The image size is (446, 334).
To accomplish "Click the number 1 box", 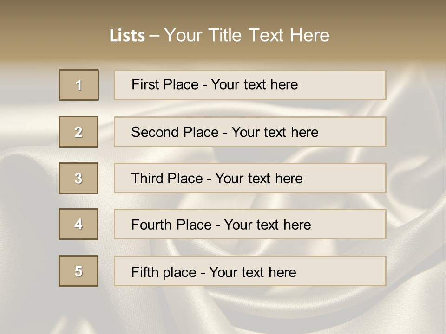I will (79, 85).
